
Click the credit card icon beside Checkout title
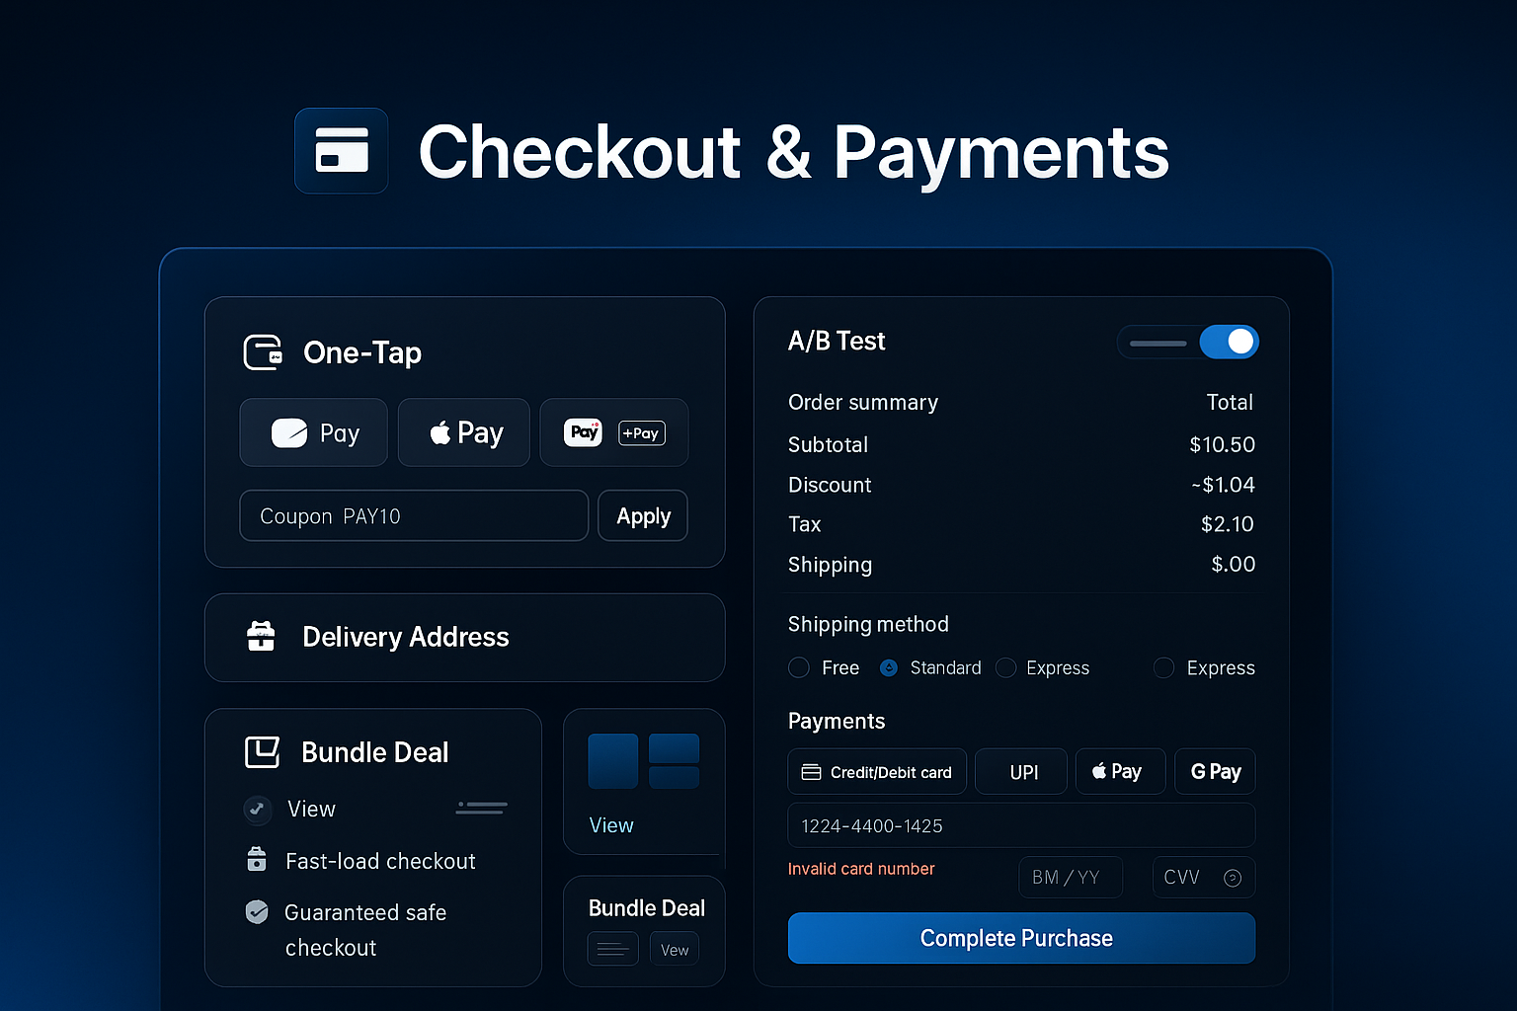[x=341, y=151]
